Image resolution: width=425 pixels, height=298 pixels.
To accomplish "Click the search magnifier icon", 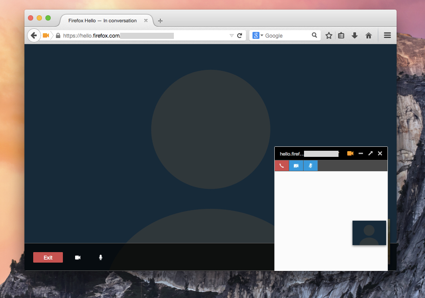I will point(314,35).
